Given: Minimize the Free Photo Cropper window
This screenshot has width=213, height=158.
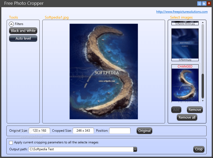Looking at the screenshot, I should [x=199, y=3].
